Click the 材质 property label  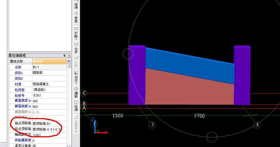tap(18, 84)
